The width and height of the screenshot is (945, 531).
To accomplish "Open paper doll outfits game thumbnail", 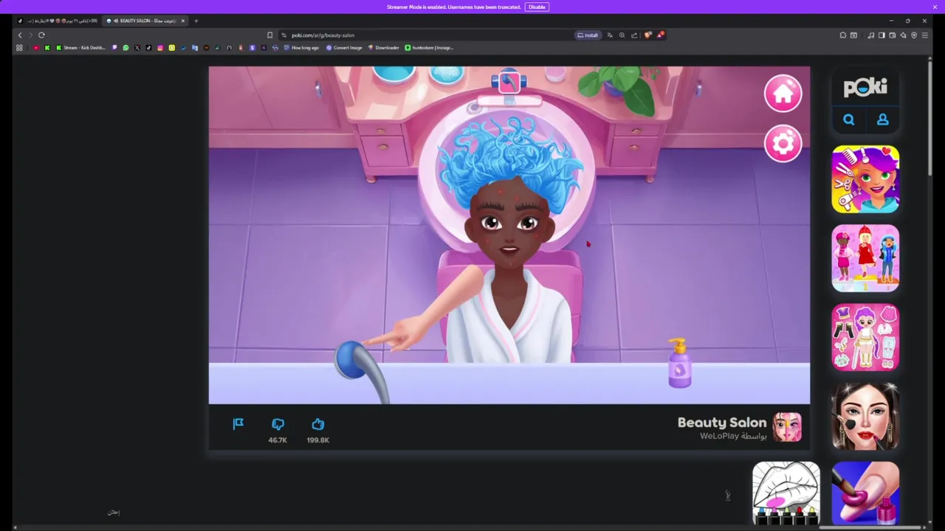I will coord(865,337).
